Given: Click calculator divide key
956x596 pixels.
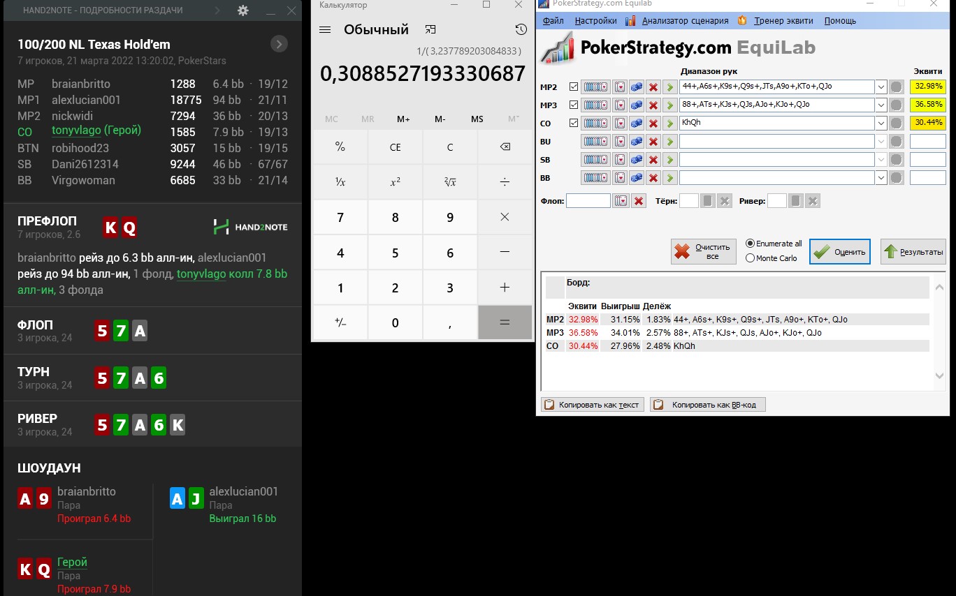Looking at the screenshot, I should point(505,182).
